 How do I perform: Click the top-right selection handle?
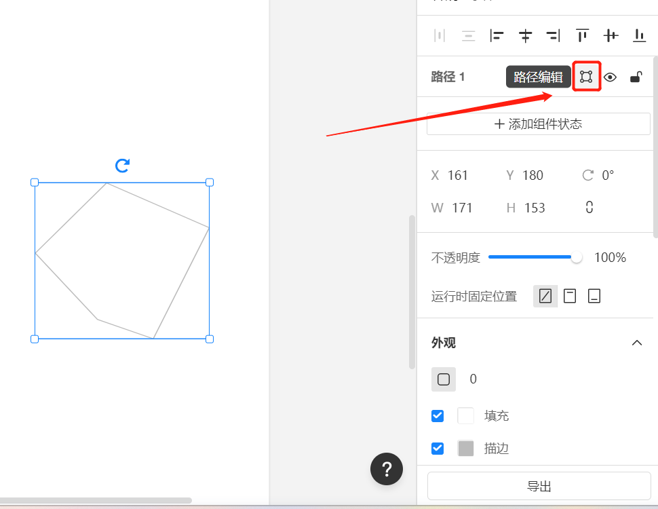pos(210,183)
